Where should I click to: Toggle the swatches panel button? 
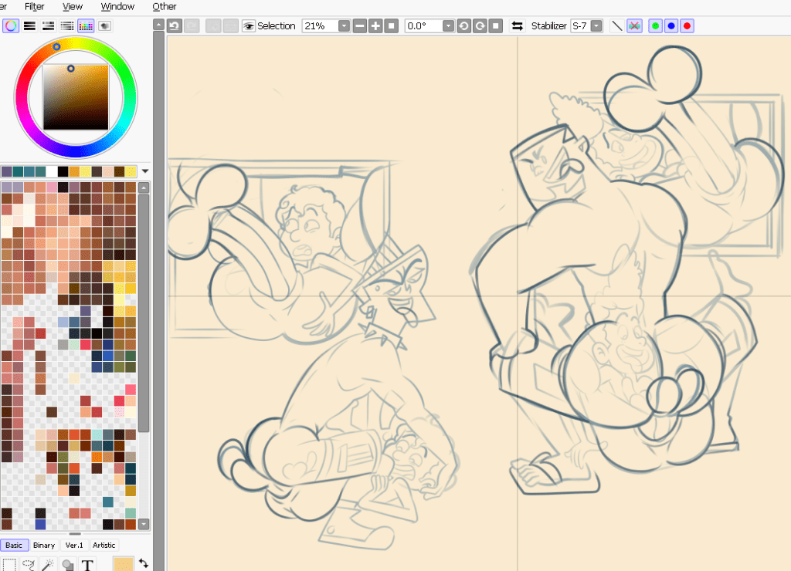[x=86, y=25]
